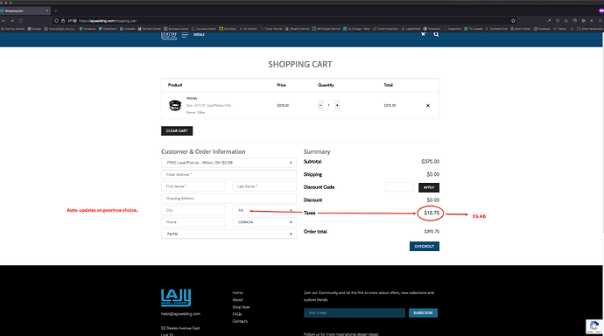Bookmark this page with the star icon
604x336 pixels.
pyautogui.click(x=513, y=21)
